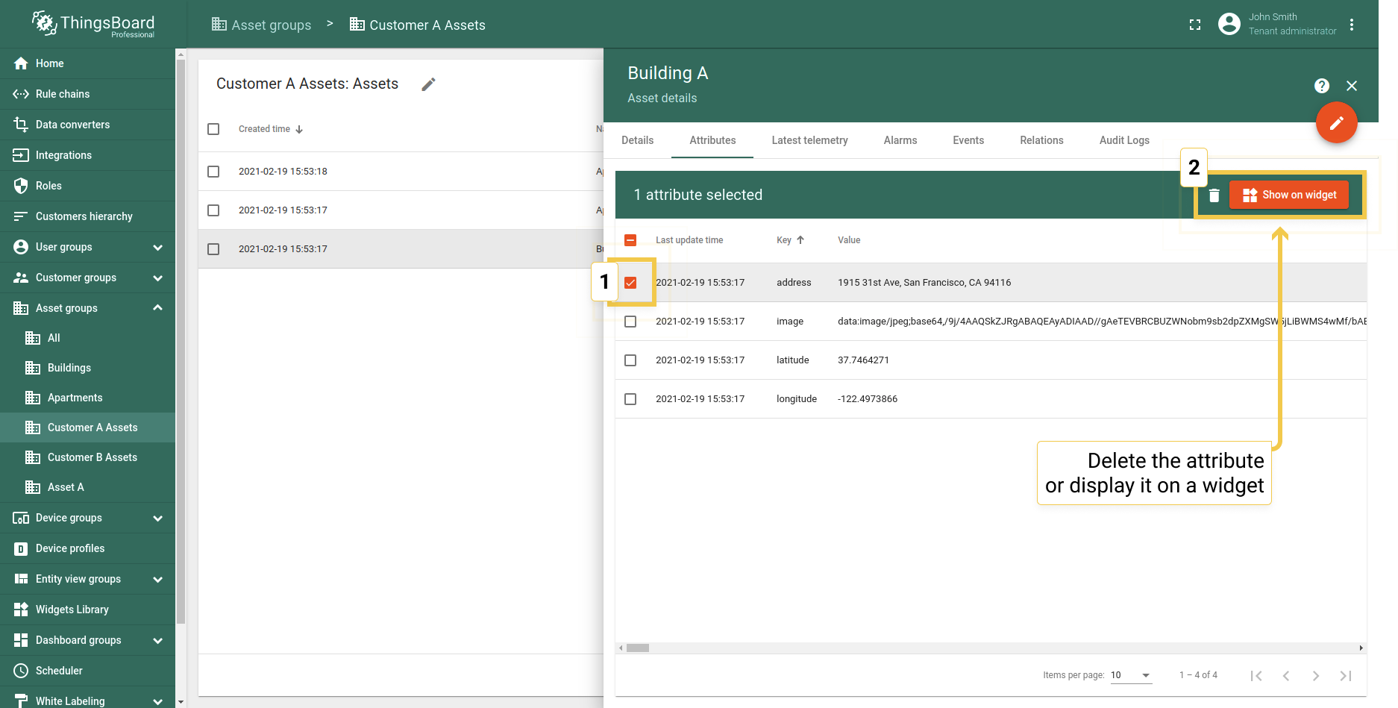Screen dimensions: 1398x708
Task: Delete the selected attribute trash icon
Action: coord(1214,195)
